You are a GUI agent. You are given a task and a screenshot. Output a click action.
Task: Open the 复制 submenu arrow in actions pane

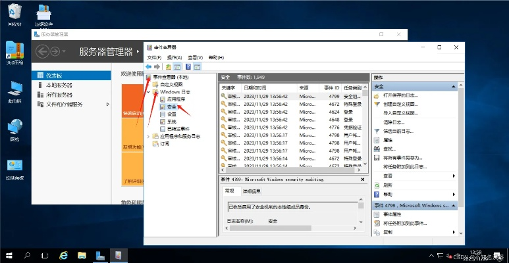(454, 232)
